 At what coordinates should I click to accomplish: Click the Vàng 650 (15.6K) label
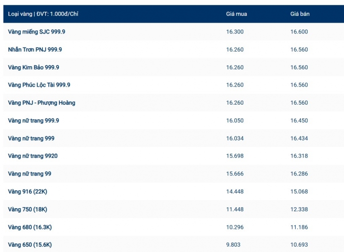coord(30,245)
